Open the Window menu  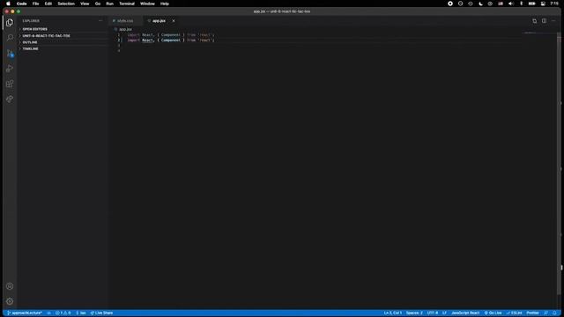pos(147,4)
